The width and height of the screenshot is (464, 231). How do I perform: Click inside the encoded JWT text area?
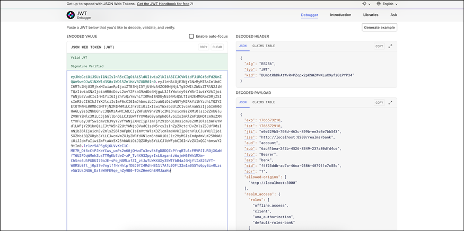coord(147,201)
